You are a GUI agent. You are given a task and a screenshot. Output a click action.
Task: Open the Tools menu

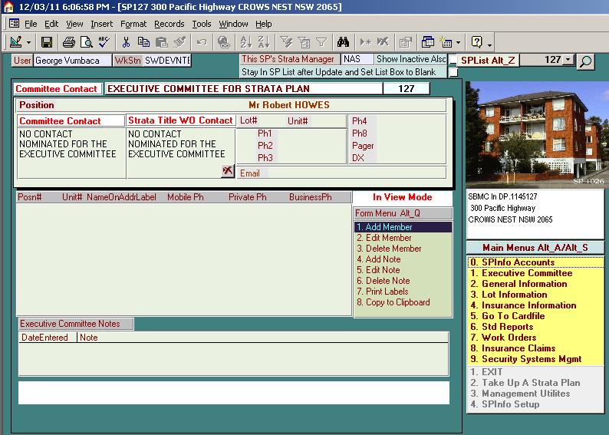tap(202, 24)
